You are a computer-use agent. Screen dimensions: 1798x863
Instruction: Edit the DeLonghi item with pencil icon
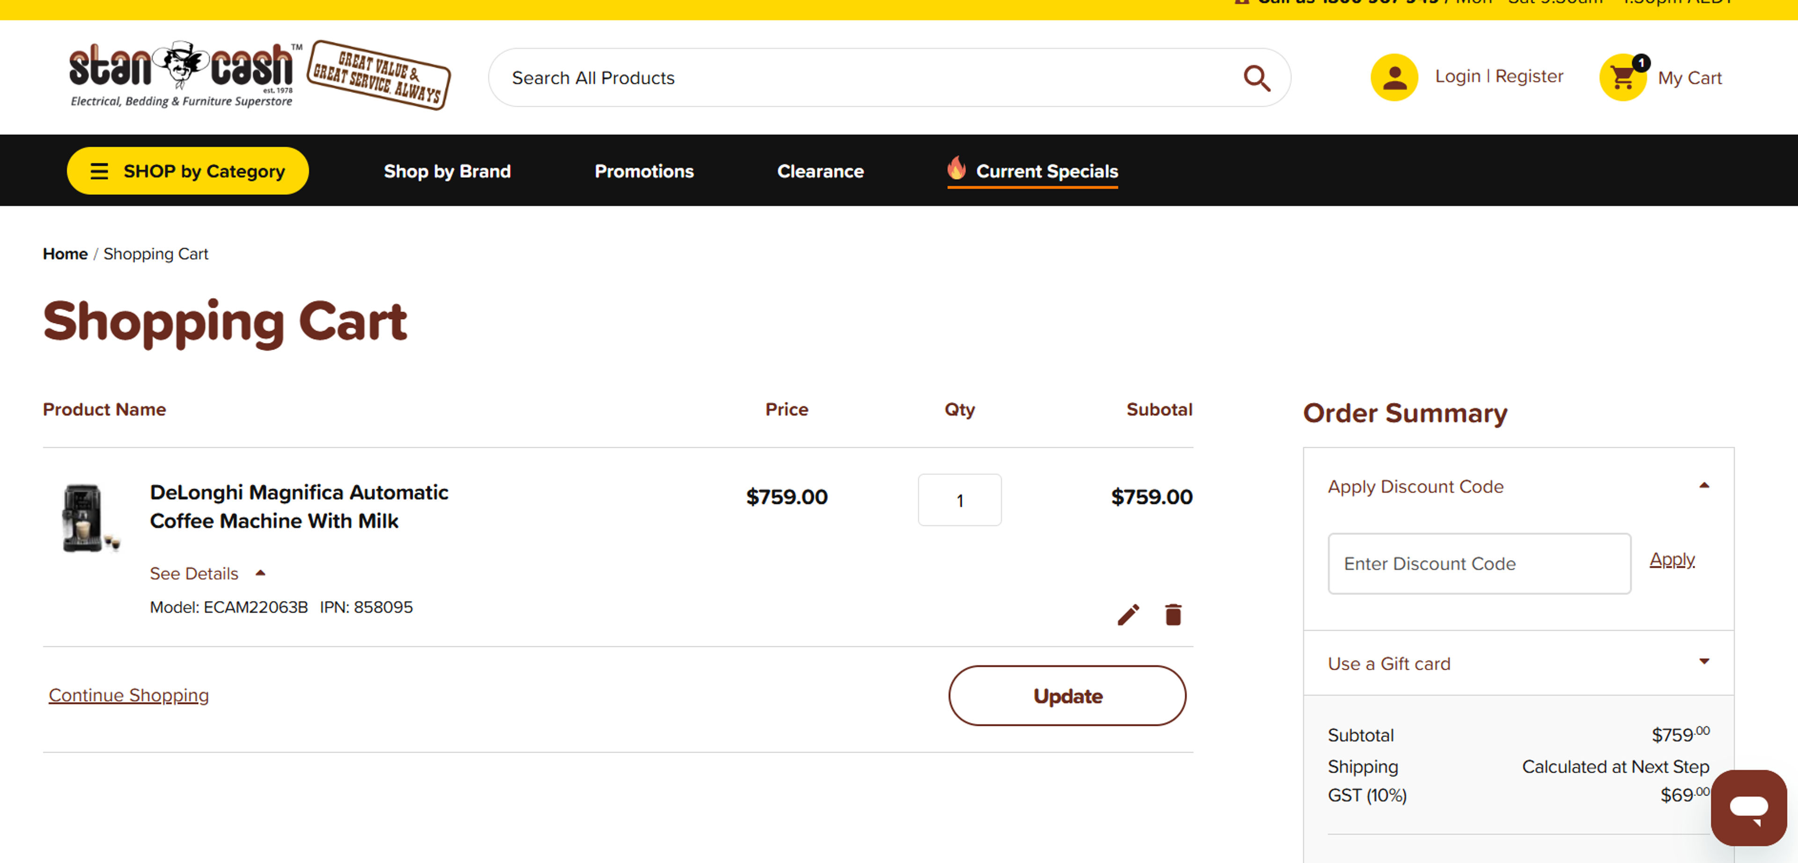coord(1128,614)
